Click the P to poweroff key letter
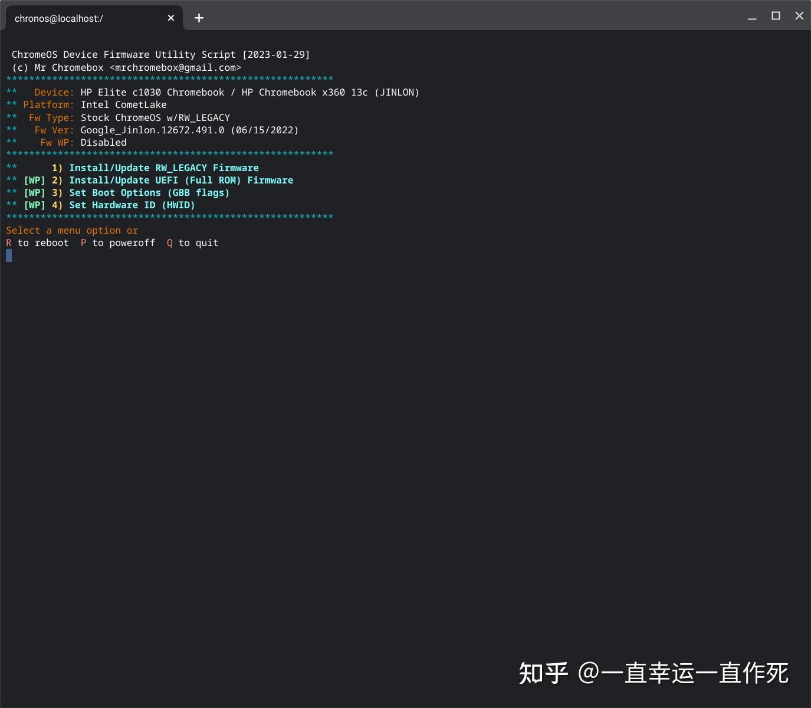 (83, 243)
